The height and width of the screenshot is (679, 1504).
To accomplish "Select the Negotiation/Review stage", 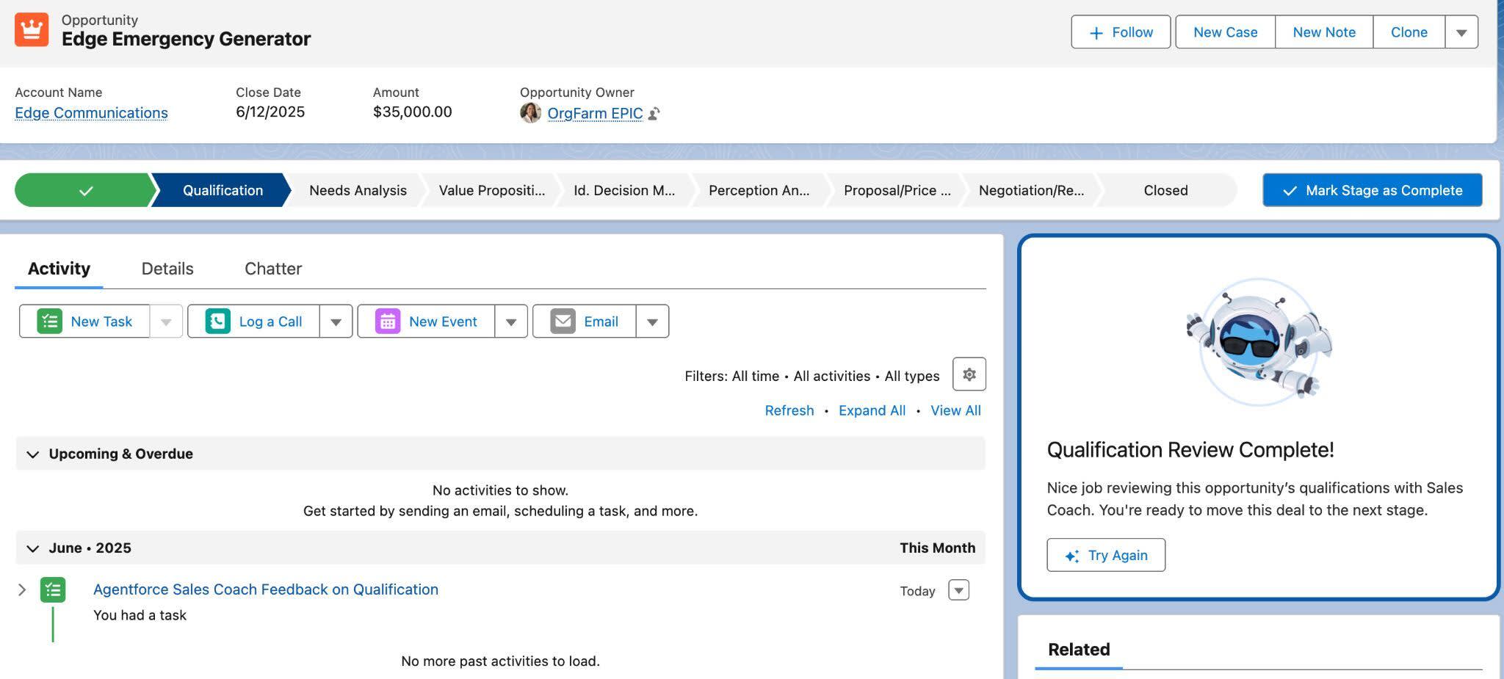I will click(x=1031, y=190).
